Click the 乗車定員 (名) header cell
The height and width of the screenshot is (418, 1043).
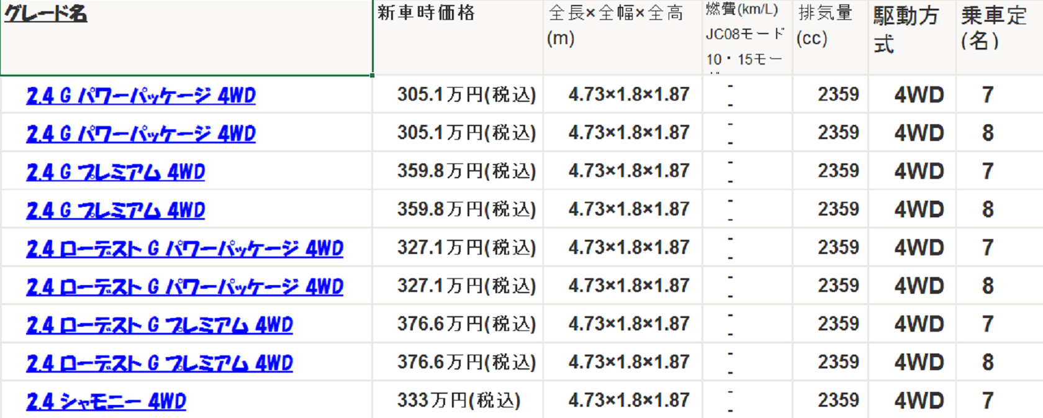click(x=999, y=37)
